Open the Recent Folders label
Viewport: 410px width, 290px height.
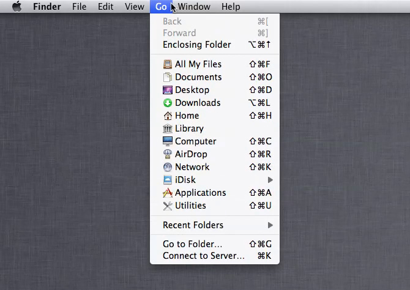[x=193, y=225]
